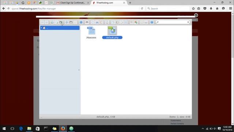The height and width of the screenshot is (132, 234).
Task: Click into the file manager search field
Action: point(173,22)
